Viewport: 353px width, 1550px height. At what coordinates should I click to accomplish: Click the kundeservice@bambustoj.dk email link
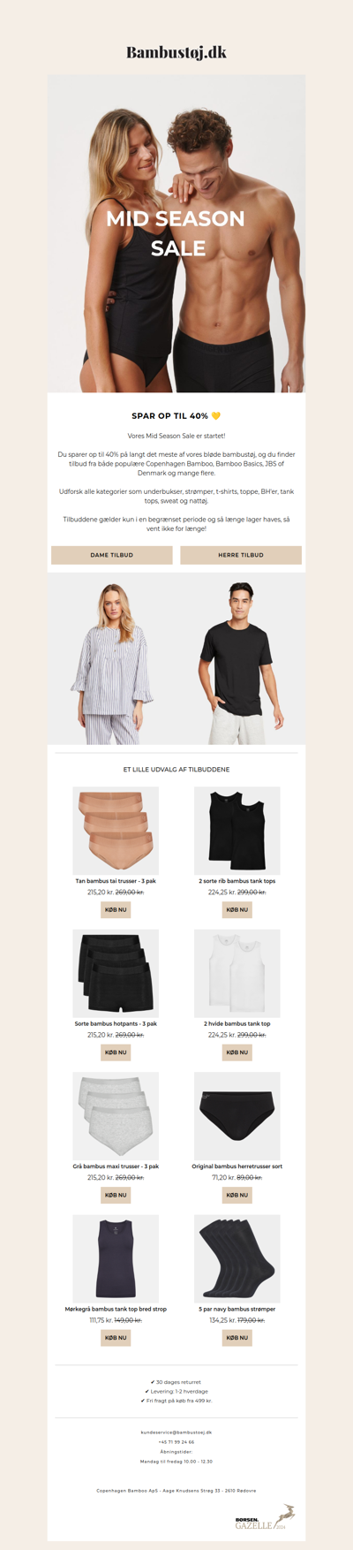tap(176, 1432)
